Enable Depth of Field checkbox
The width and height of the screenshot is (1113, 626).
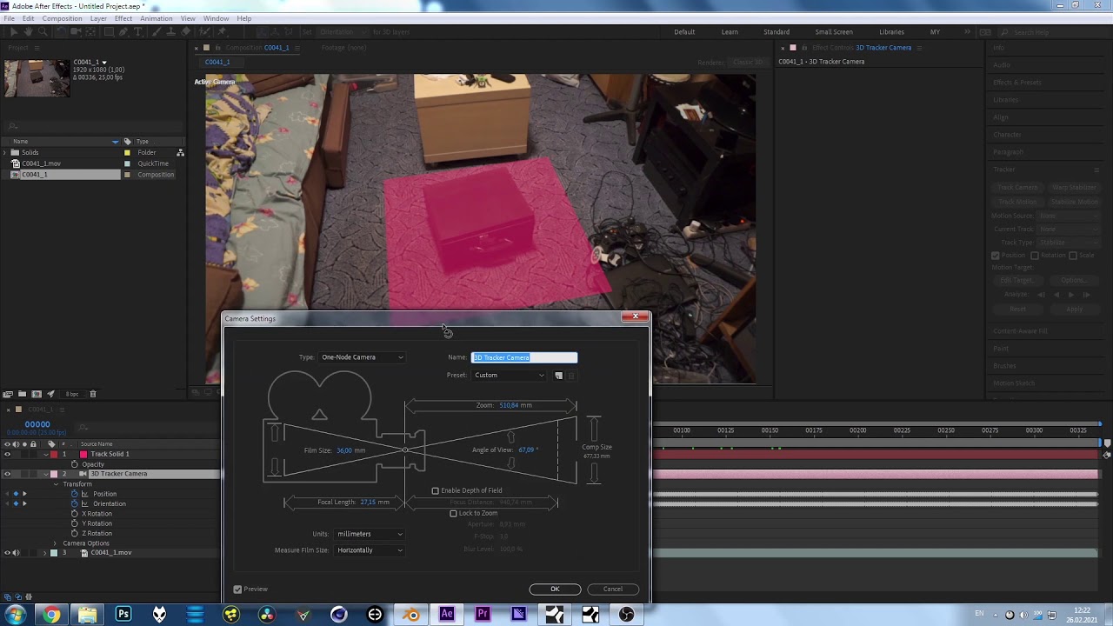click(x=436, y=490)
